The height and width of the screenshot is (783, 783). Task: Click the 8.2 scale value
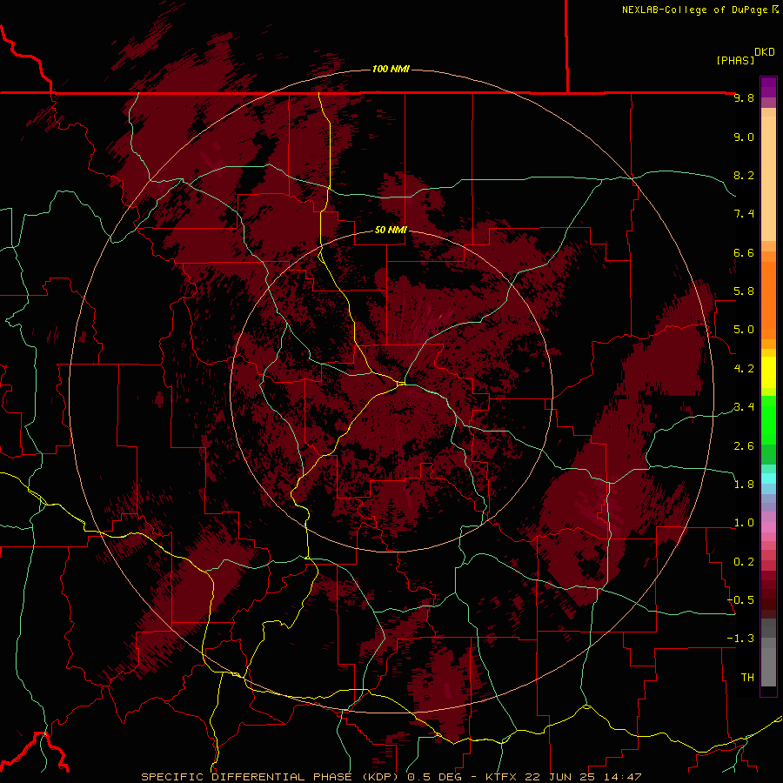744,175
